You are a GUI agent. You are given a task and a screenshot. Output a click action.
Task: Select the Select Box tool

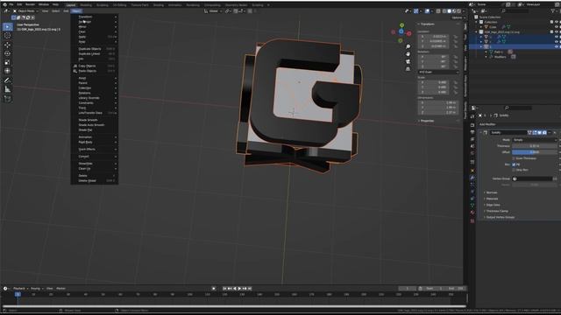[x=7, y=27]
